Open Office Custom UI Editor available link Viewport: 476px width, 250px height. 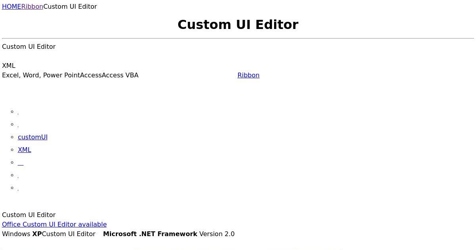click(x=54, y=224)
